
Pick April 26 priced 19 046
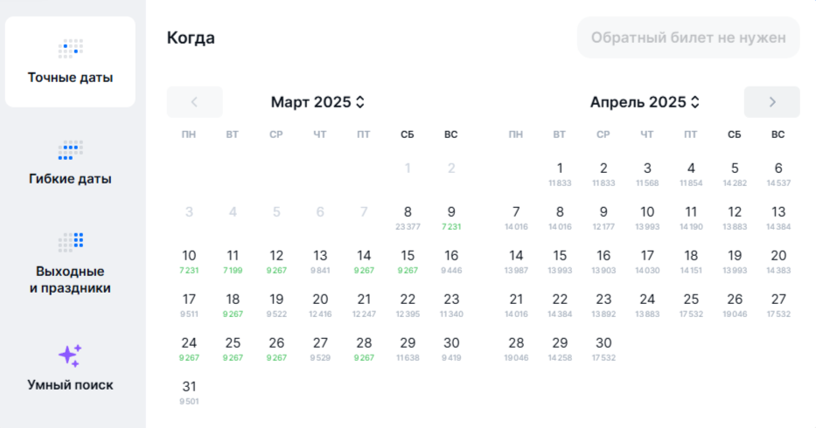(x=735, y=304)
